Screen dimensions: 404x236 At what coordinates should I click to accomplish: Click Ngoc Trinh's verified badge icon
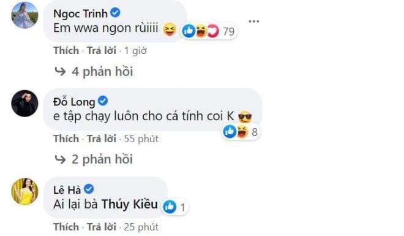click(116, 13)
